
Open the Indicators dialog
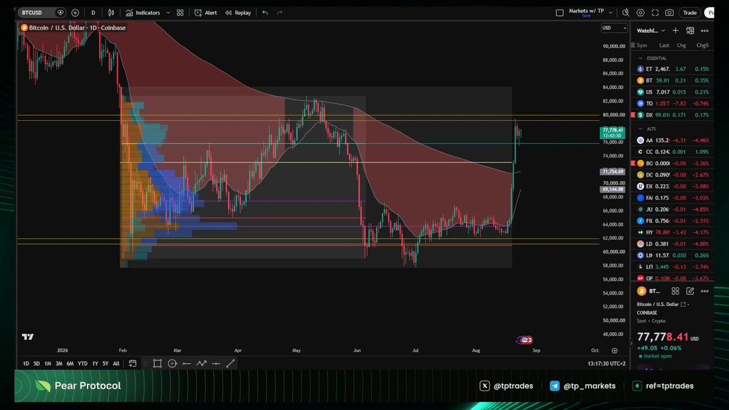tap(143, 12)
